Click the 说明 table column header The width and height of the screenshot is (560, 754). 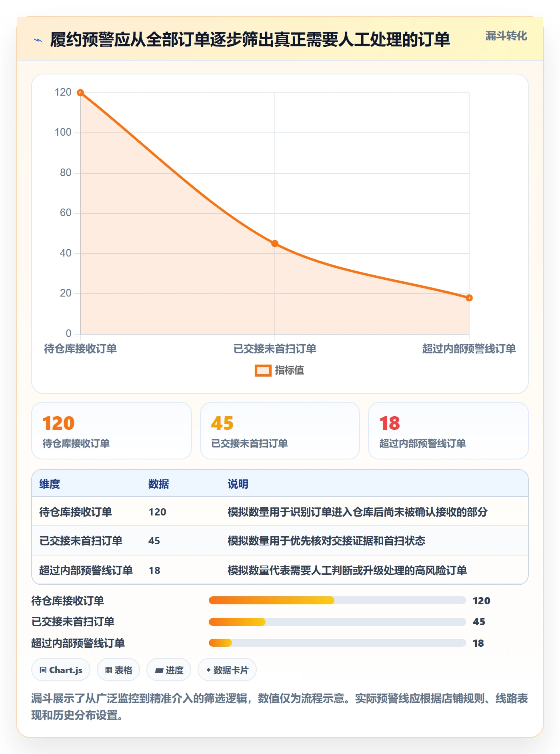coord(238,484)
